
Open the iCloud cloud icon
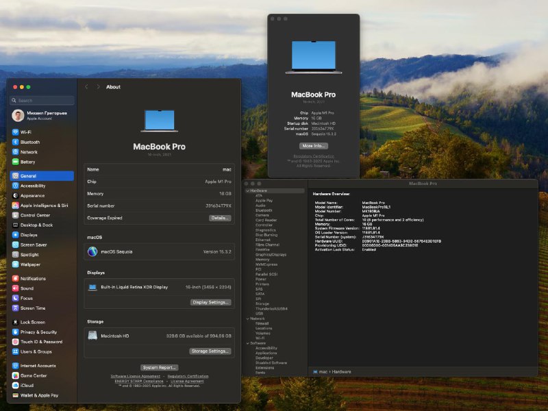click(15, 385)
